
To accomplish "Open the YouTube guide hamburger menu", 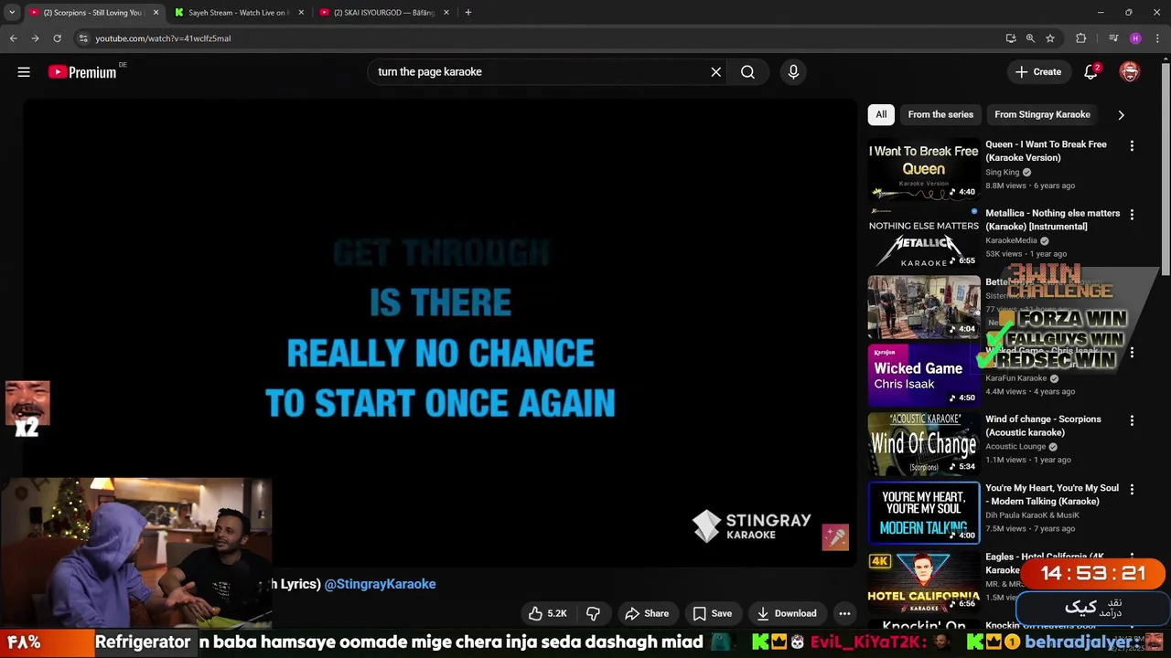I will [24, 72].
